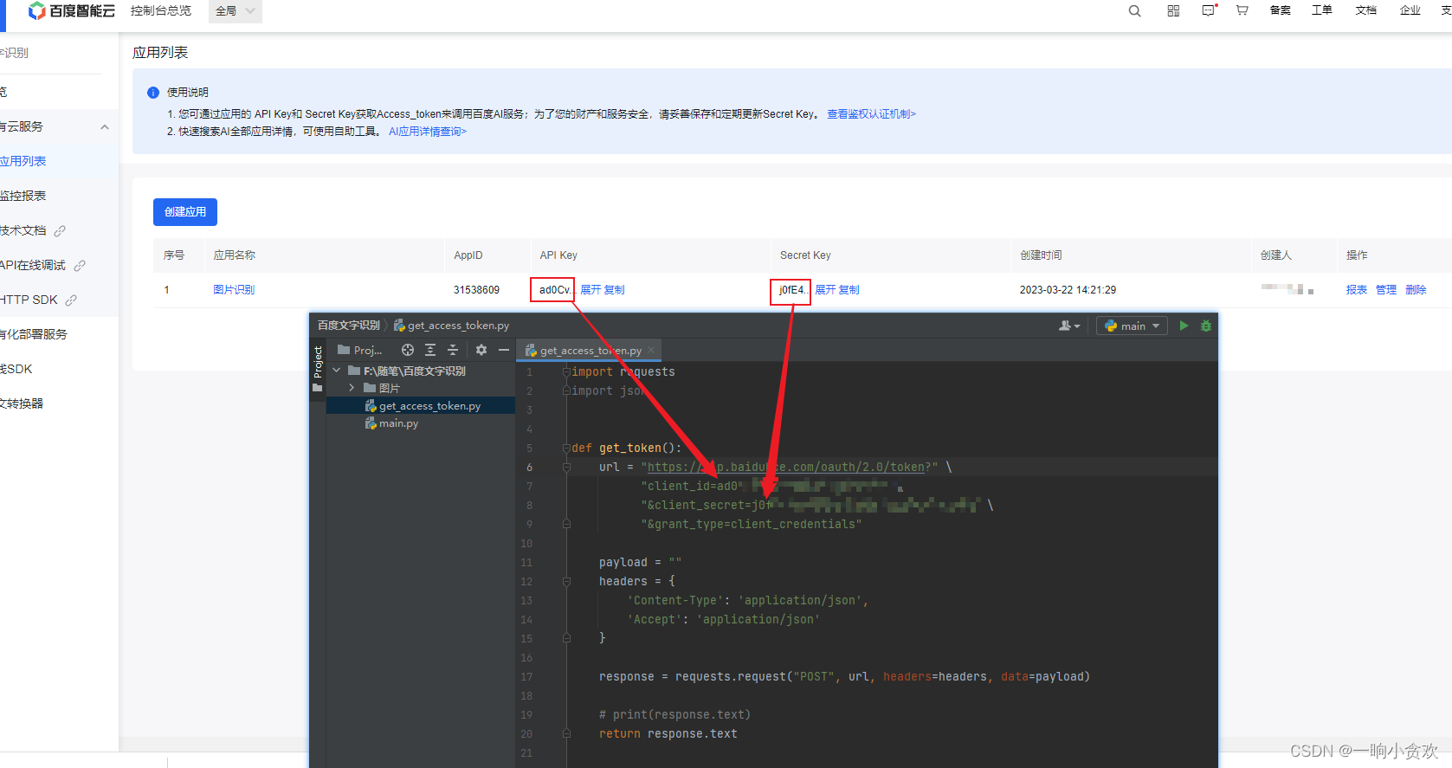Select HTTP SDK in the left sidebar

tap(29, 300)
